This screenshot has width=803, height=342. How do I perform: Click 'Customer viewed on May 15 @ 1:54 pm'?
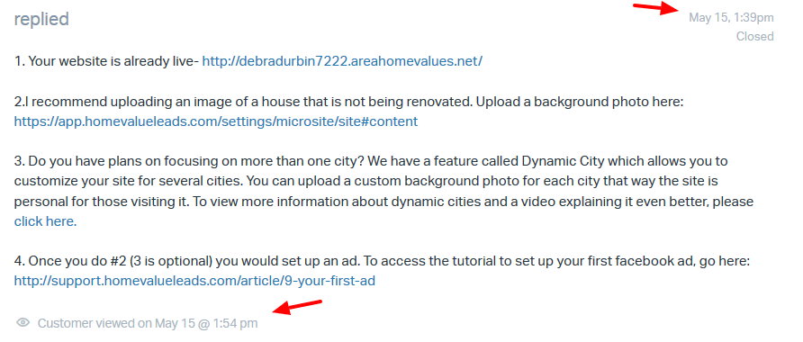148,323
